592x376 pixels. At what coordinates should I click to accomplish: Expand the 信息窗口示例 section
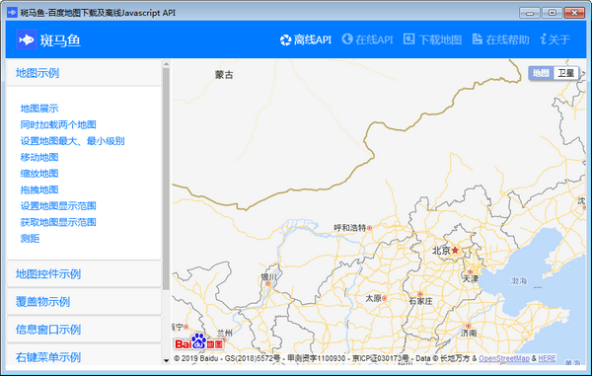point(84,330)
